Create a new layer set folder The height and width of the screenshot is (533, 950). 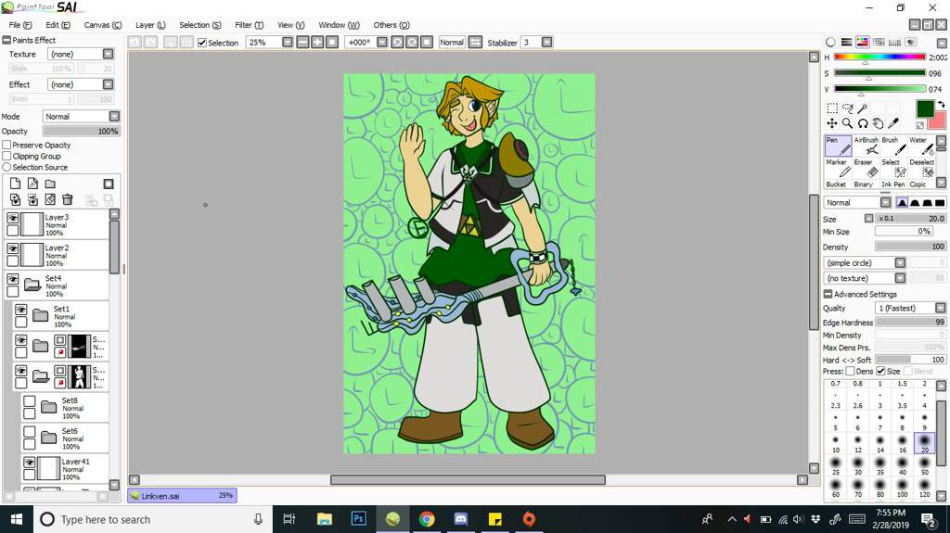pos(50,184)
